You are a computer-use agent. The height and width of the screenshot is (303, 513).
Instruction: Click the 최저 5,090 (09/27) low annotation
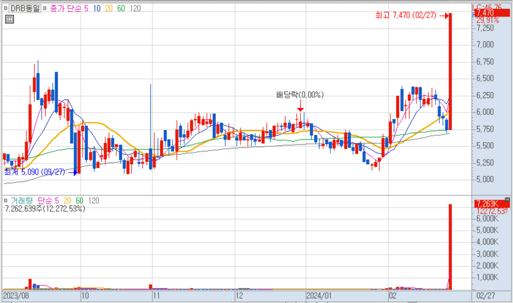tap(35, 172)
